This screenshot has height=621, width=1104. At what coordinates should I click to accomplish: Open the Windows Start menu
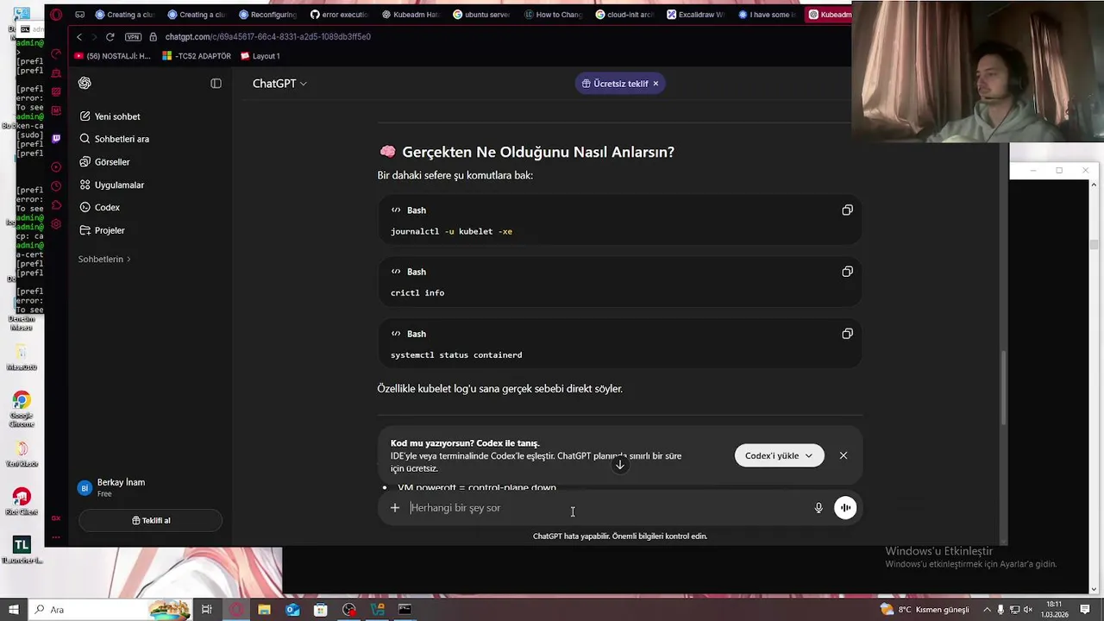coord(14,610)
